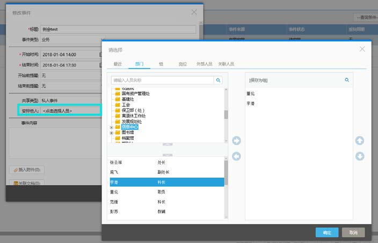Move selected person up with up arrow

(360, 141)
